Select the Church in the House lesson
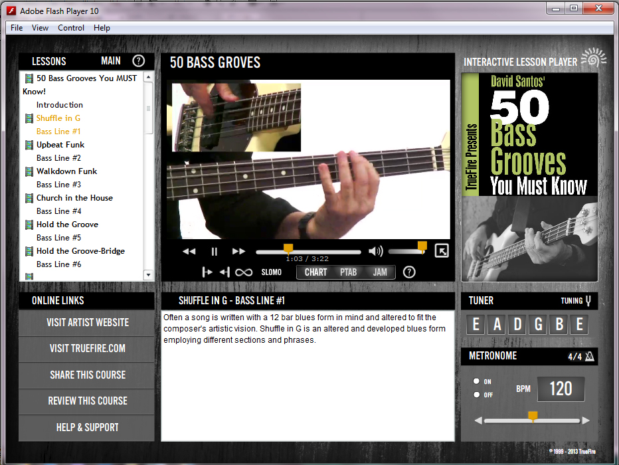This screenshot has height=465, width=619. [x=74, y=198]
